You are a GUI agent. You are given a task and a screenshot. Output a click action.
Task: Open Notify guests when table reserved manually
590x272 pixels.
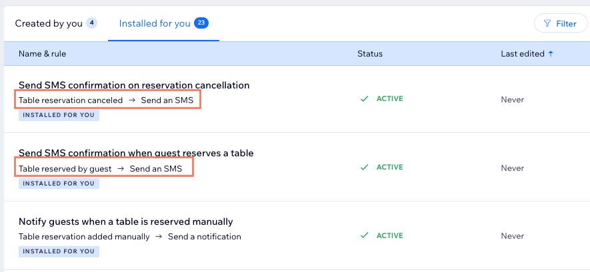click(x=126, y=221)
